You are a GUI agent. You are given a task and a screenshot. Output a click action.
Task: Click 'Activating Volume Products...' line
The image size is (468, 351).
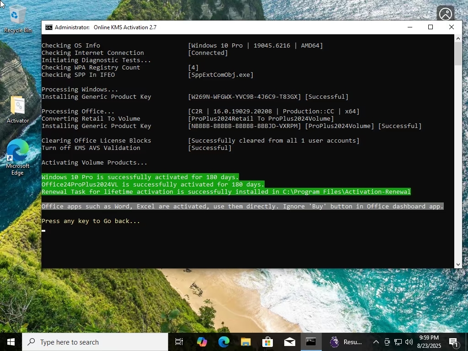click(x=94, y=163)
